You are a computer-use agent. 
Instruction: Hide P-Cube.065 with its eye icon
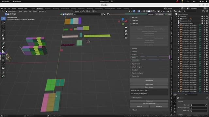(x=204, y=37)
